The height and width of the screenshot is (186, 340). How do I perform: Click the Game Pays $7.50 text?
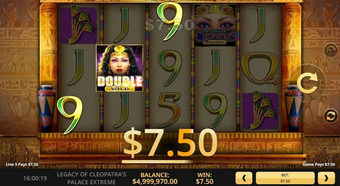[x=318, y=165]
